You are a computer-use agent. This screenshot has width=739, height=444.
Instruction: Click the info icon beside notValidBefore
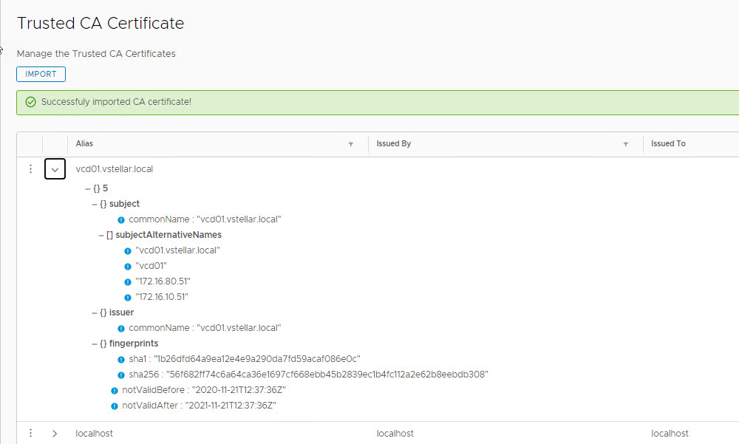(x=115, y=390)
